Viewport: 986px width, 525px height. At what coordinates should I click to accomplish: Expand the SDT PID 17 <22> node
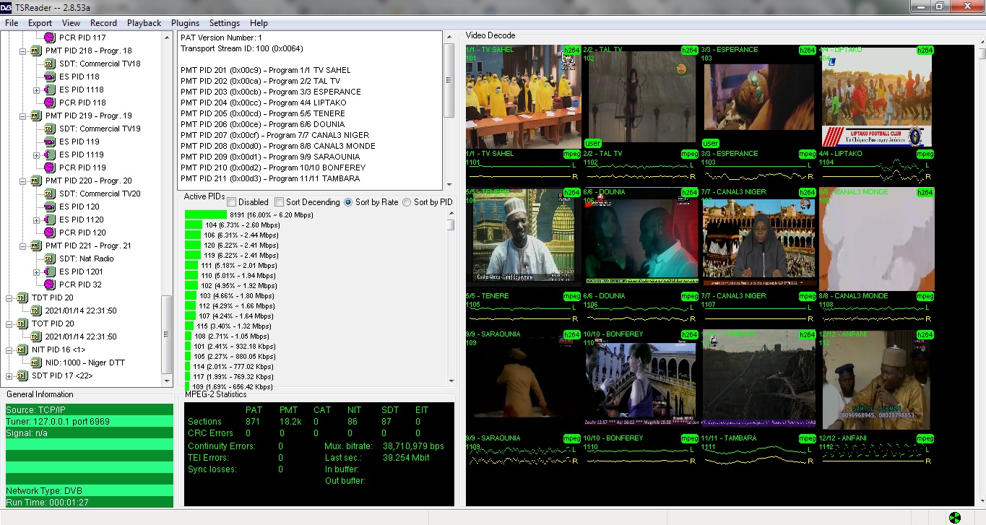[x=9, y=376]
